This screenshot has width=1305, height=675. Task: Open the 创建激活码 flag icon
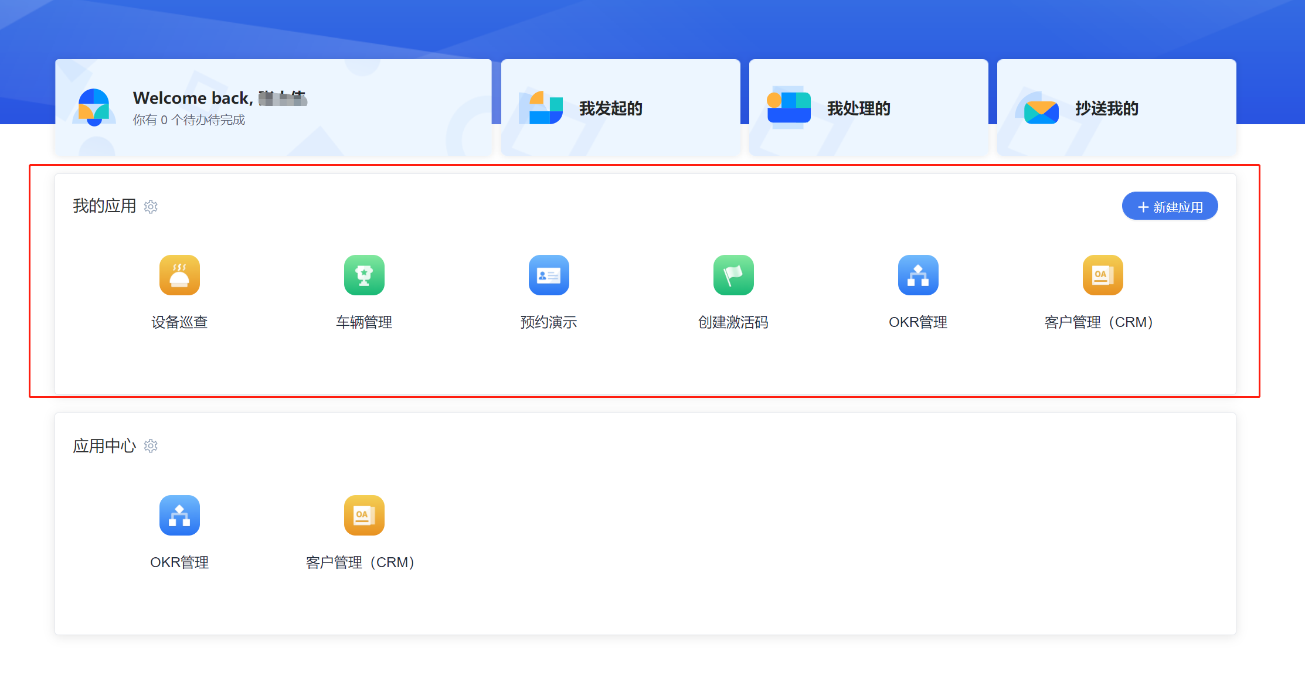pos(733,275)
